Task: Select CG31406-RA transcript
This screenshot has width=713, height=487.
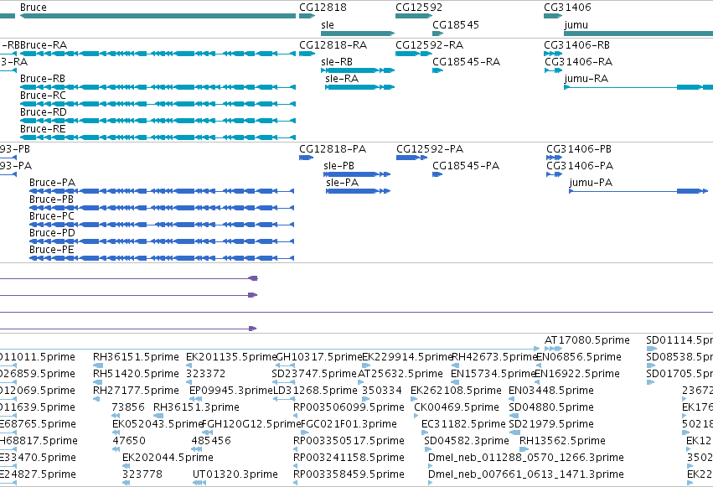Action: 554,70
